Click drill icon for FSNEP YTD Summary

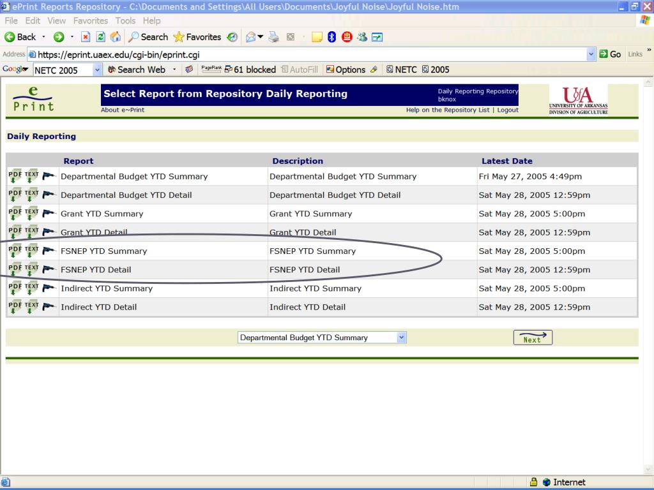pyautogui.click(x=49, y=250)
